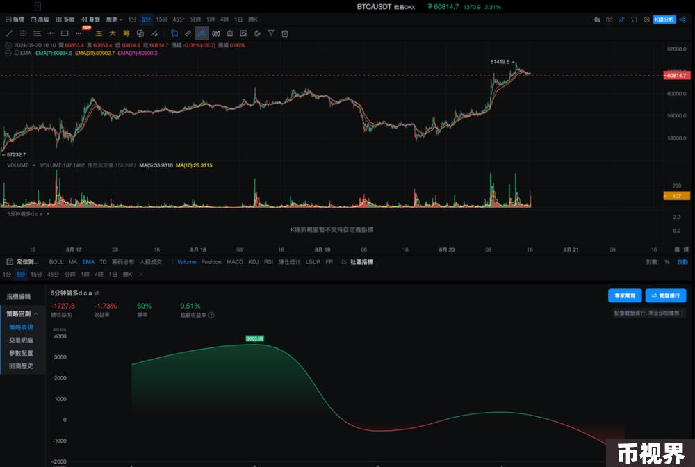The width and height of the screenshot is (695, 467).
Task: Switch top timeframe to 1分
Action: tap(132, 19)
